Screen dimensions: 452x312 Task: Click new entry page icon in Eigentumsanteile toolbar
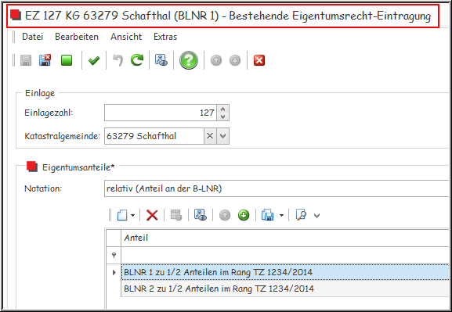coord(122,215)
